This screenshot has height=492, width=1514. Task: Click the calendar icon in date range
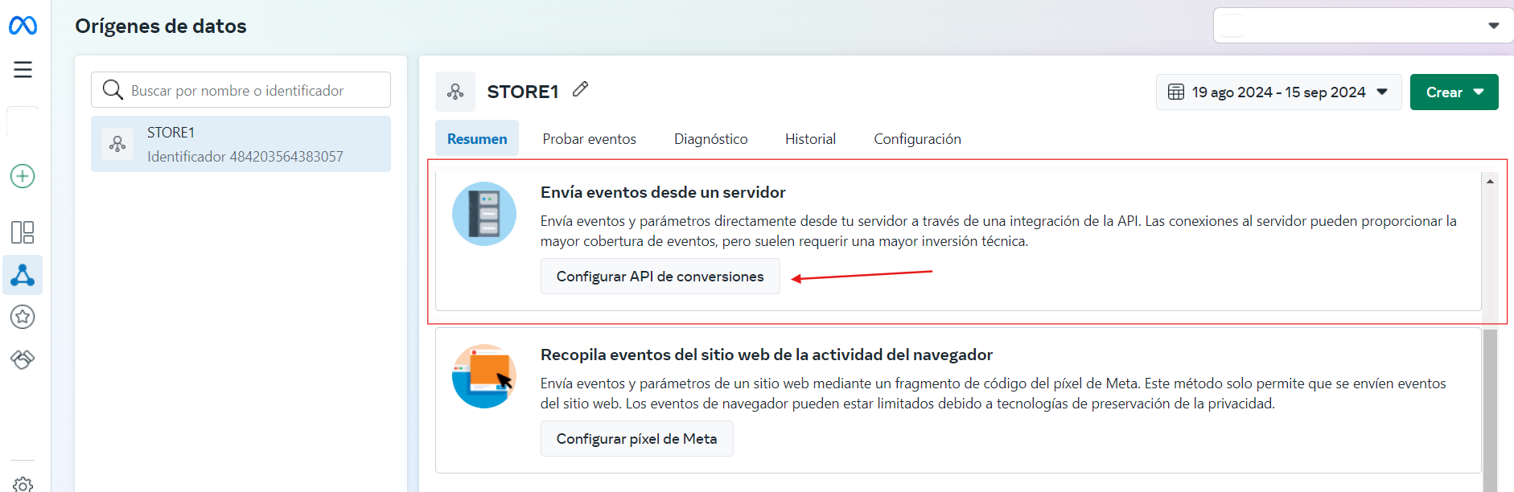1176,92
